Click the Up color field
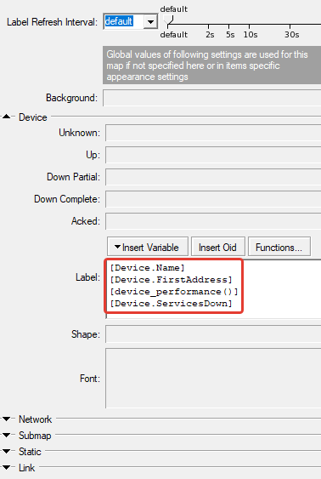321x479 pixels. pos(213,155)
